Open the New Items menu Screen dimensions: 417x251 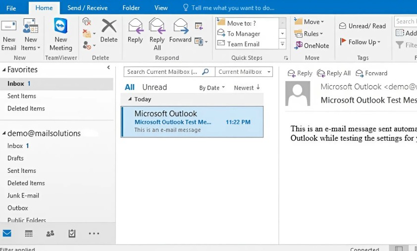[x=30, y=35]
